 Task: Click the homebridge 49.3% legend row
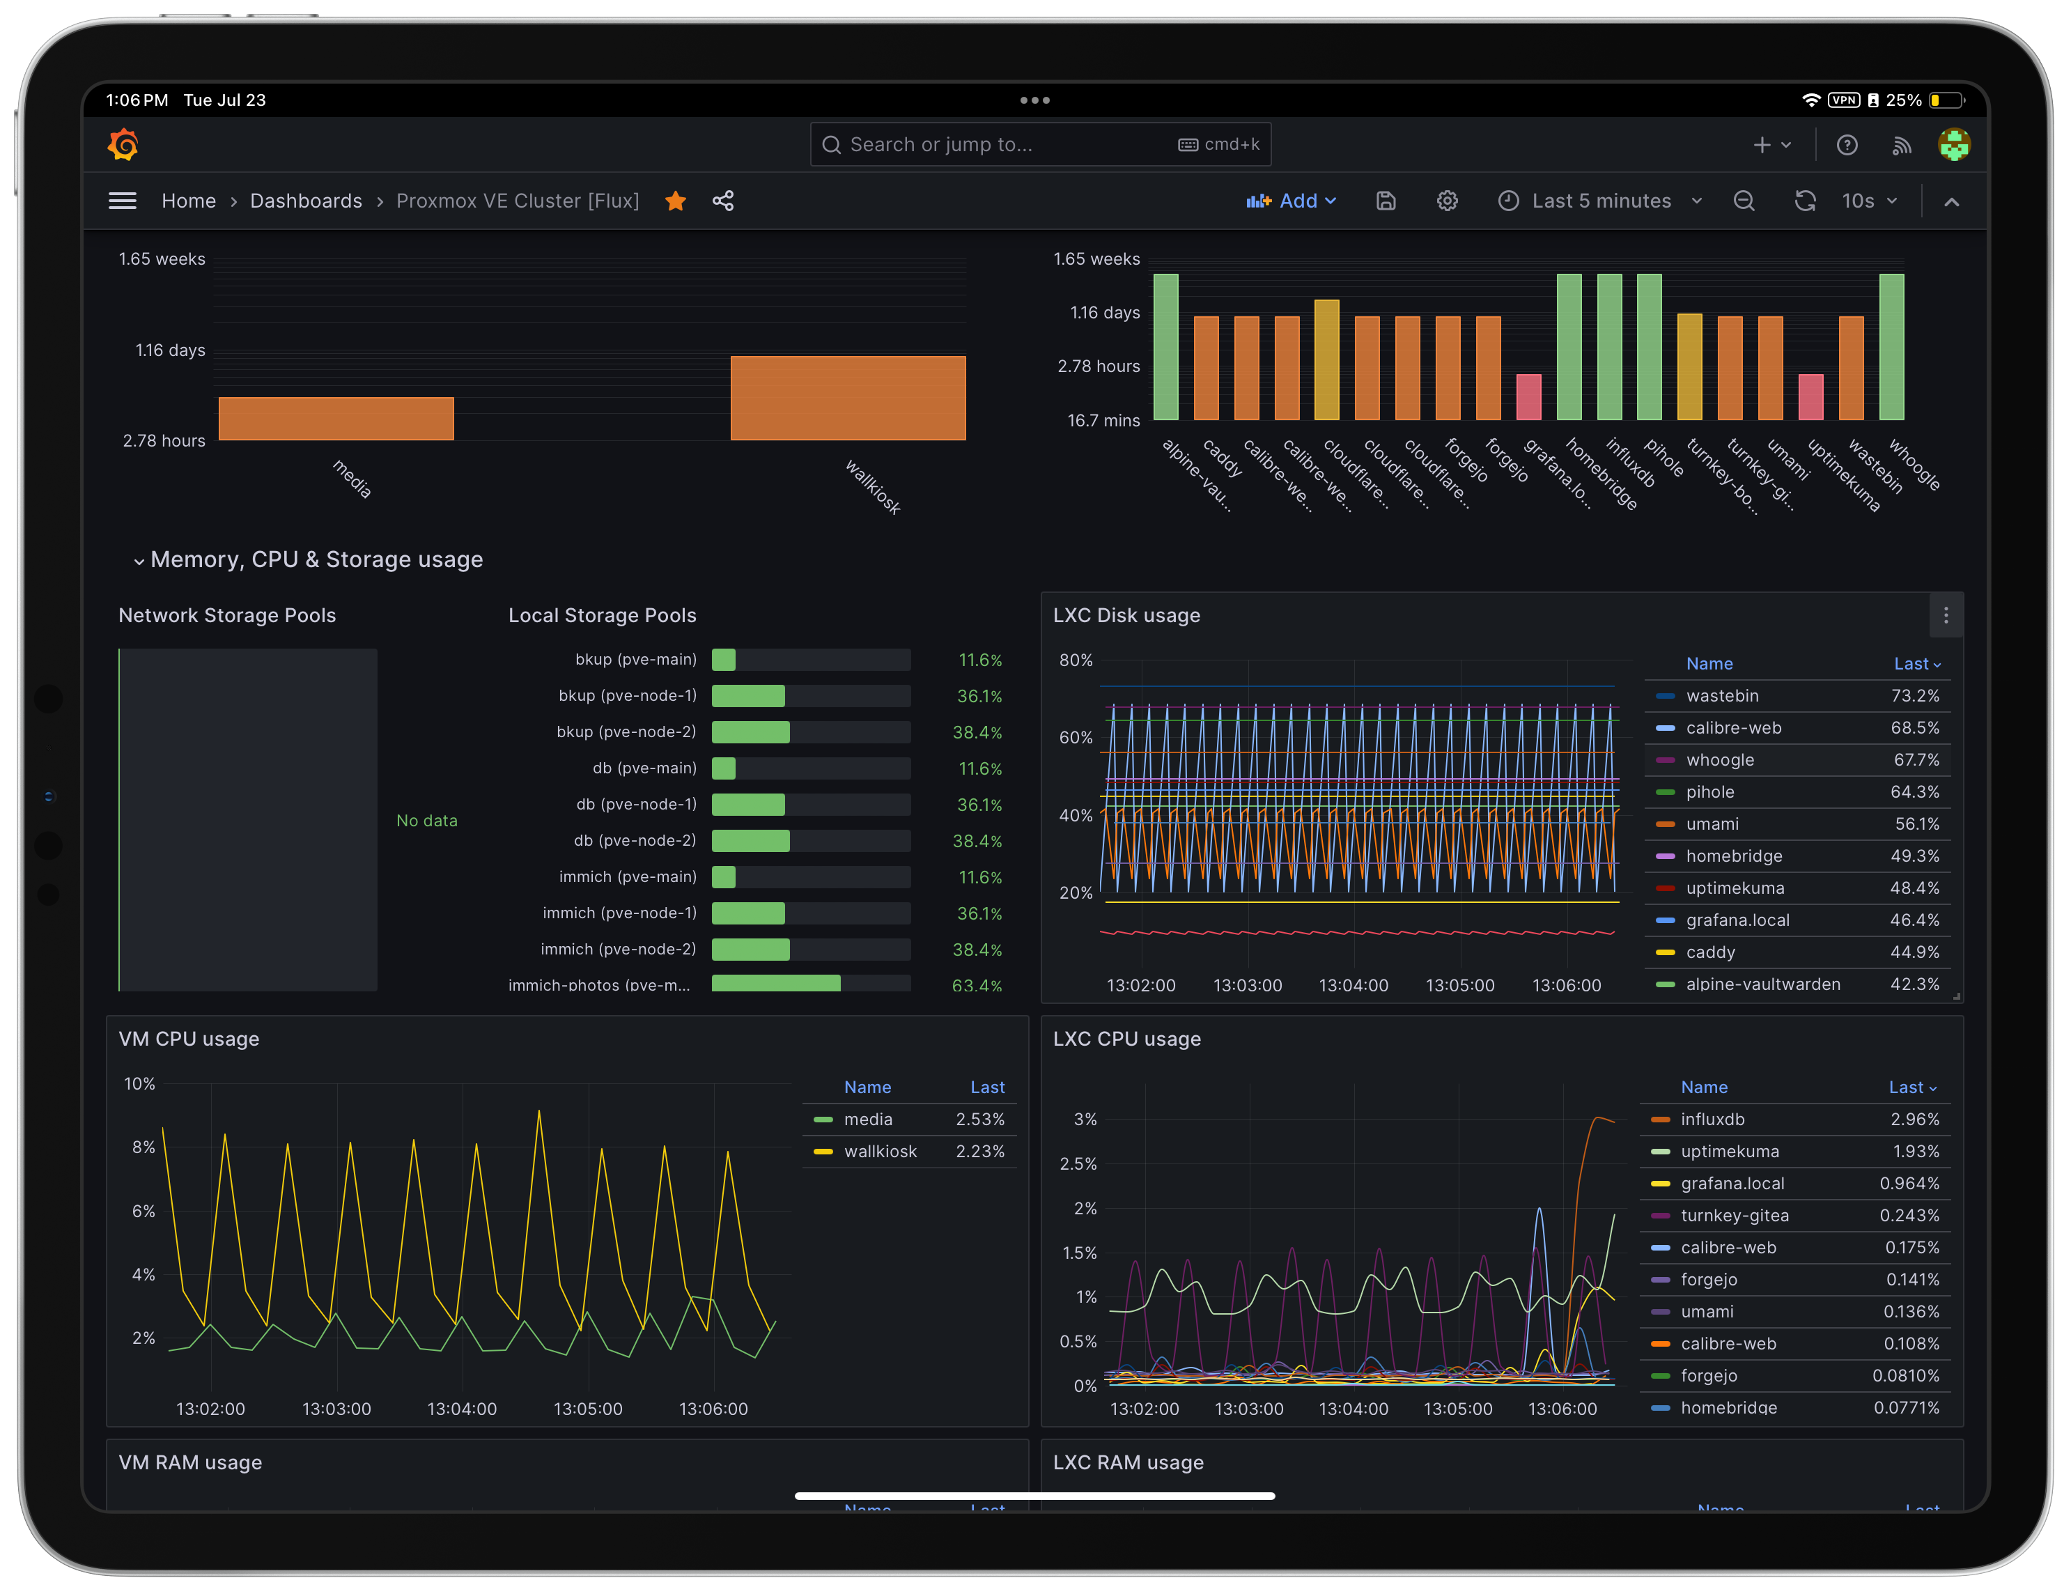(1797, 856)
